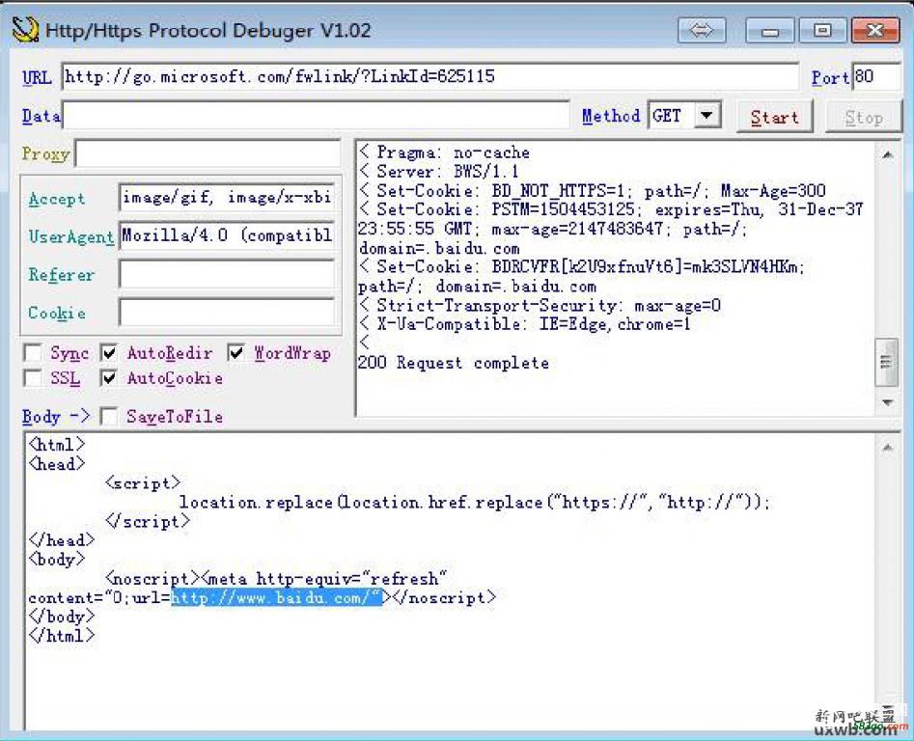The image size is (914, 741).
Task: Click into the Port field
Action: point(876,76)
